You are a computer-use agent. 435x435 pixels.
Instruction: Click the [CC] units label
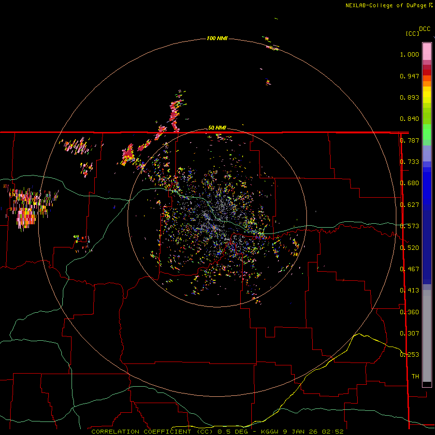pos(412,33)
